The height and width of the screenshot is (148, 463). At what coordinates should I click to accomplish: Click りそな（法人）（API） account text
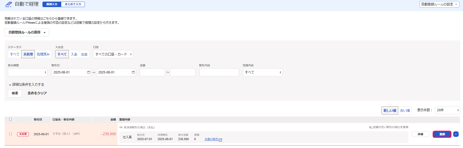(66, 134)
